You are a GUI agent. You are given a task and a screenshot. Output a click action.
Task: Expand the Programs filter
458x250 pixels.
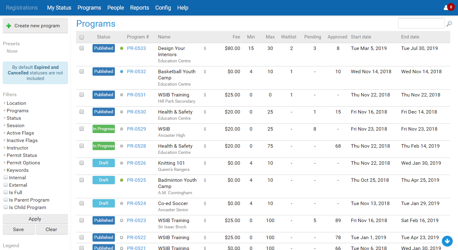pos(16,111)
